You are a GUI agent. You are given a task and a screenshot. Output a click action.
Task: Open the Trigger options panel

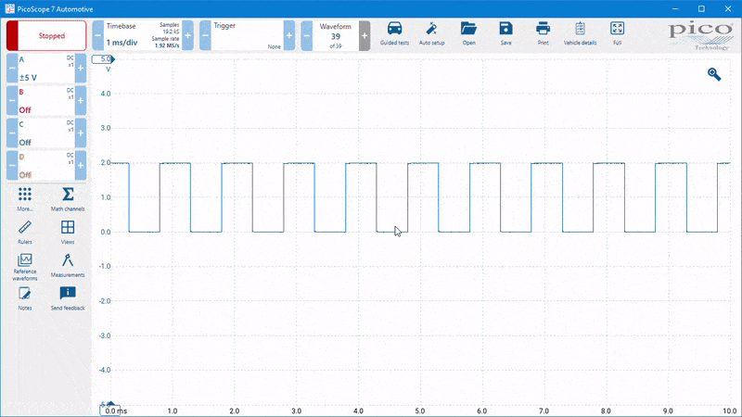[x=247, y=35]
